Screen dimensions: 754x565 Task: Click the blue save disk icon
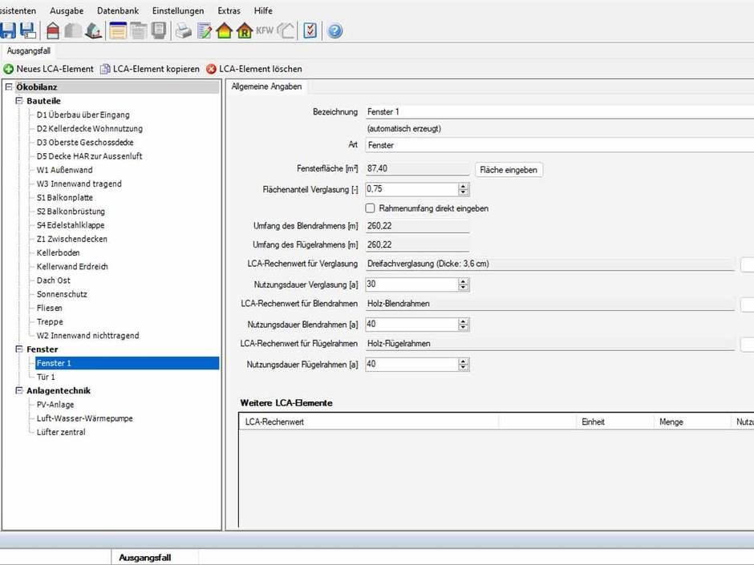pyautogui.click(x=7, y=31)
